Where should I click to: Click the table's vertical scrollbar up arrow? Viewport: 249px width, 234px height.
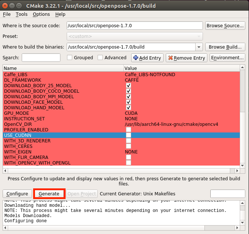pyautogui.click(x=242, y=68)
